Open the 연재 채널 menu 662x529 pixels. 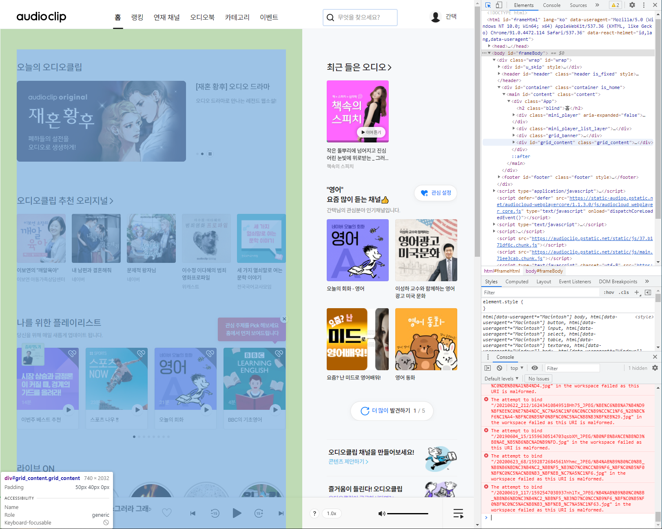click(166, 17)
